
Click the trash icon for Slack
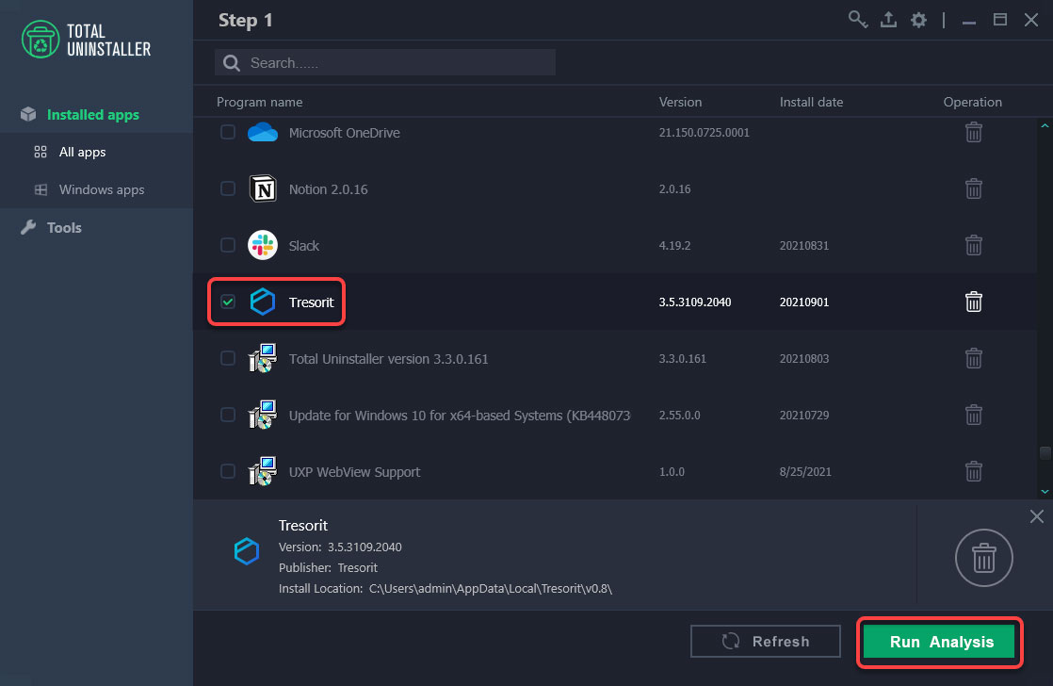pyautogui.click(x=973, y=245)
